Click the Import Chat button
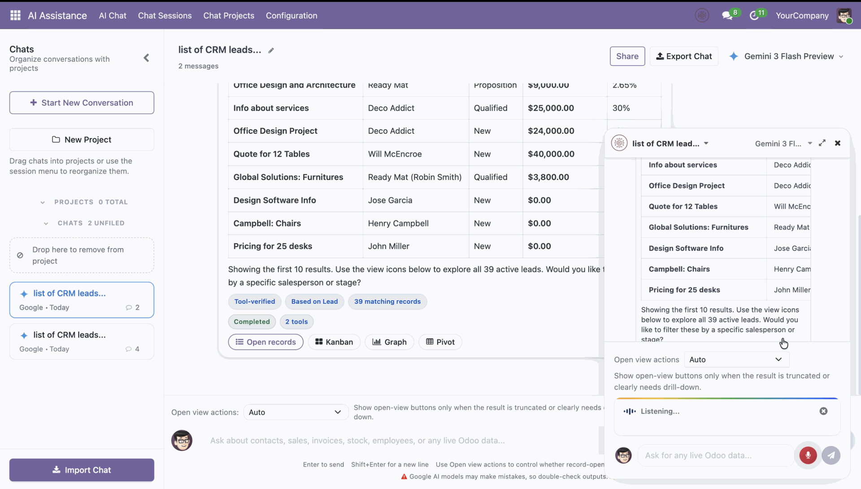 point(82,470)
